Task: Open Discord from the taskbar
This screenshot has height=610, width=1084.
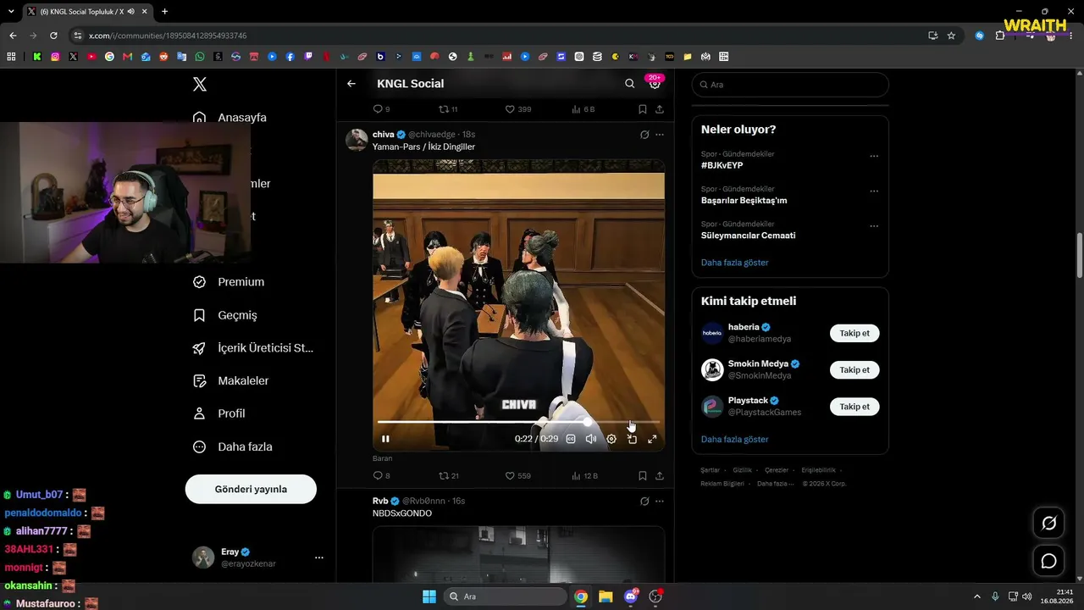Action: tap(630, 596)
